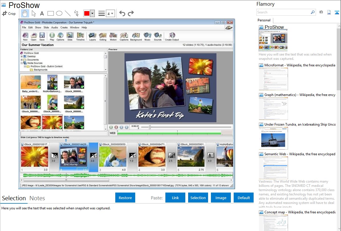Screen dimensions: 341x231
Task: Open the Music toolbar icon
Action: (x=147, y=36)
